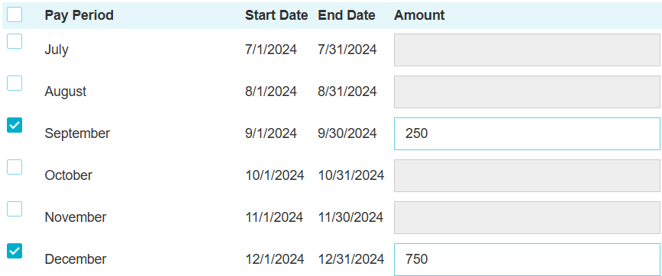662x276 pixels.
Task: Uncheck the December pay period checkbox
Action: [15, 251]
